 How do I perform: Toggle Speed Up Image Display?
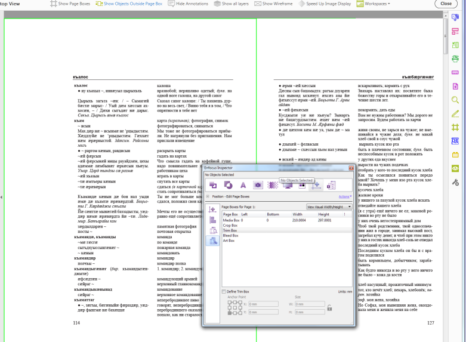[x=325, y=4]
